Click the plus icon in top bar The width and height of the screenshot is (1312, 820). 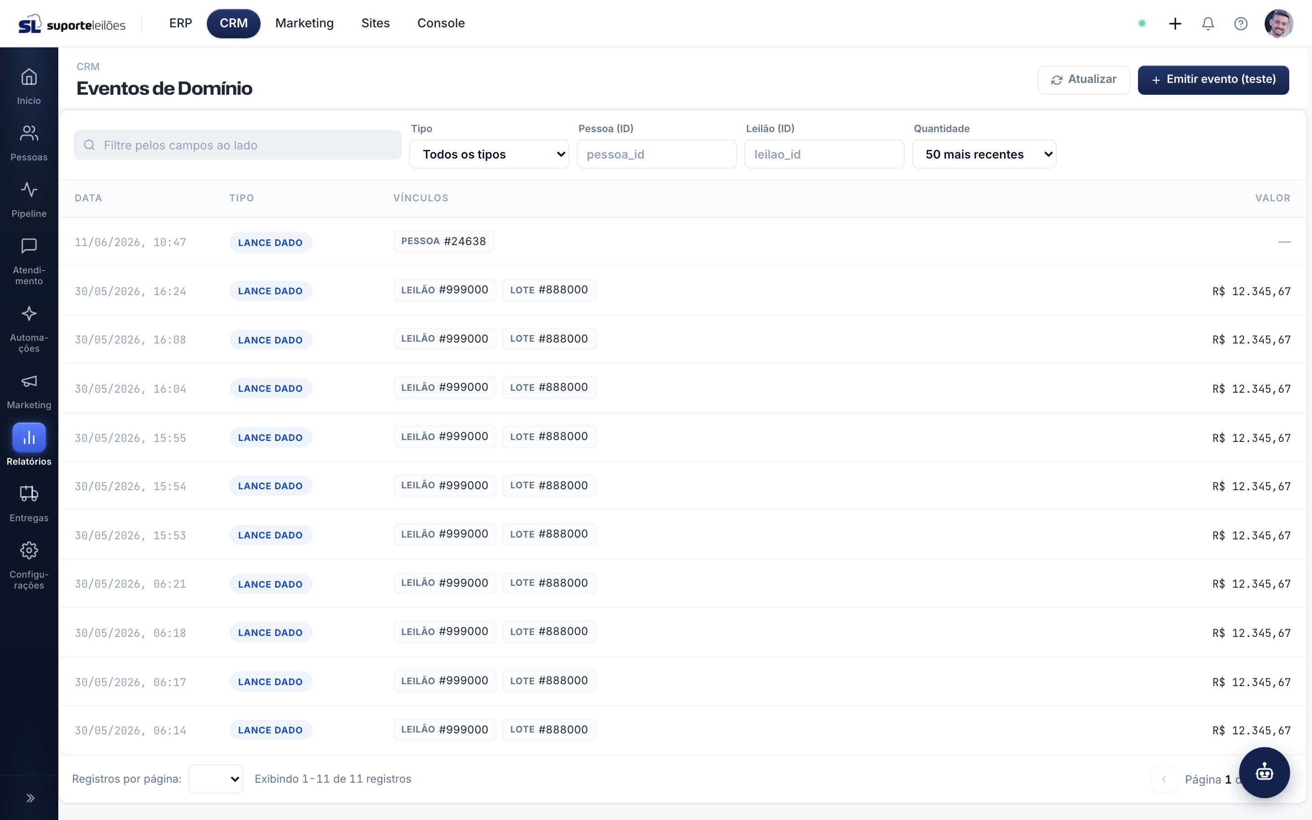1175,23
